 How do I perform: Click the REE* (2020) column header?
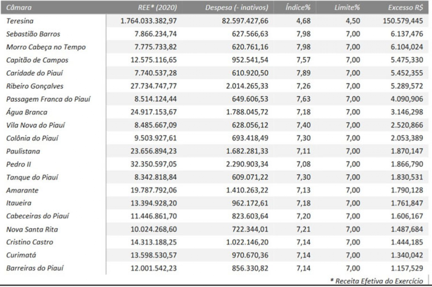157,7
